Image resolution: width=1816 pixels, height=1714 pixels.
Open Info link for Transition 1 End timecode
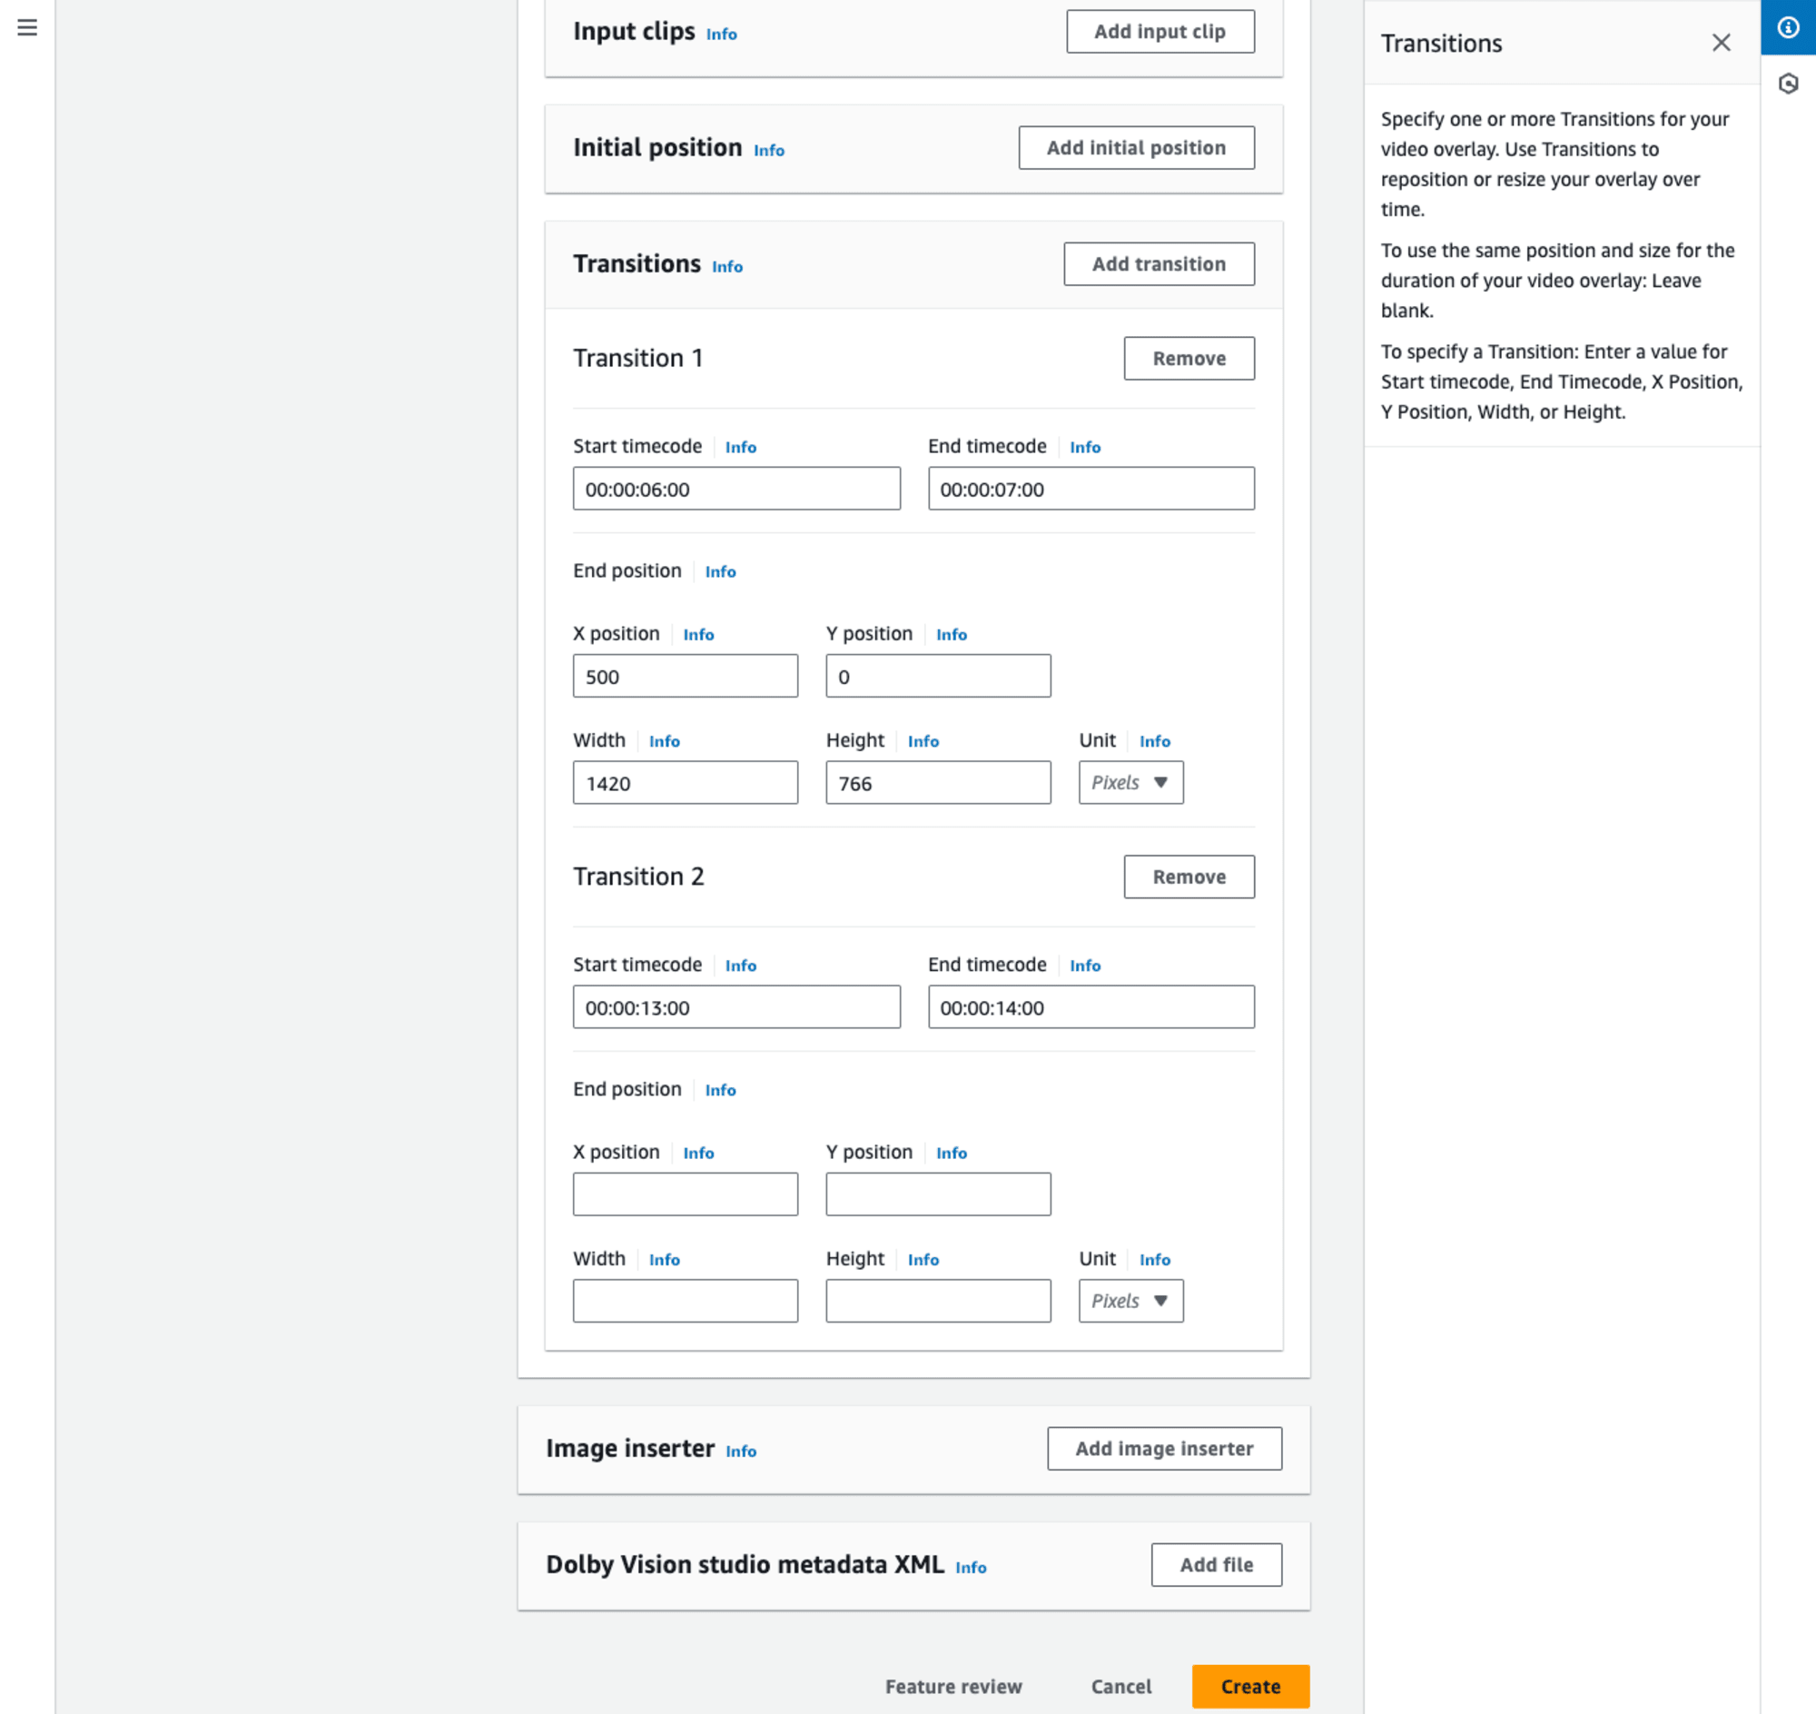point(1085,448)
